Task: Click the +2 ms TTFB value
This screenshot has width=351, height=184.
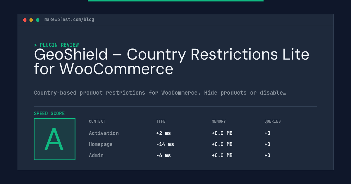Action: (x=164, y=133)
